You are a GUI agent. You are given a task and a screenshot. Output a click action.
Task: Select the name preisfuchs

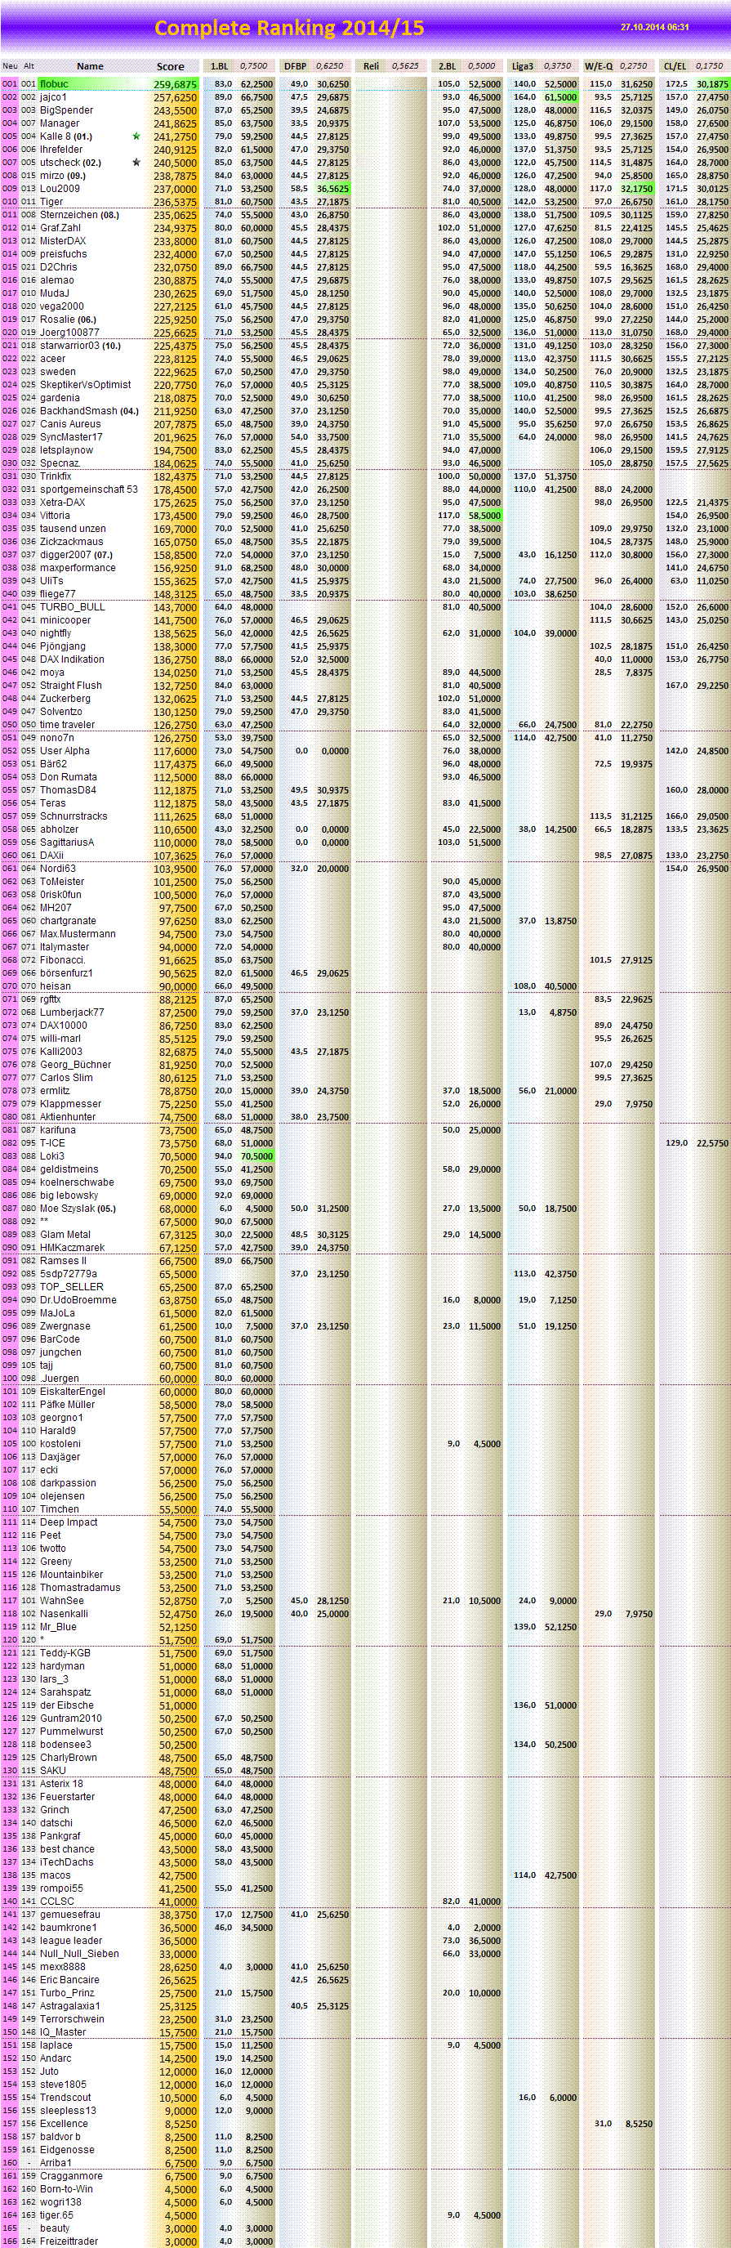click(x=63, y=254)
